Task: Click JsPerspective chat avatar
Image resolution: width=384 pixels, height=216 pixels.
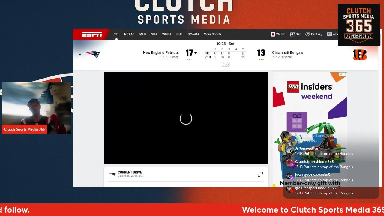Action: (289, 150)
